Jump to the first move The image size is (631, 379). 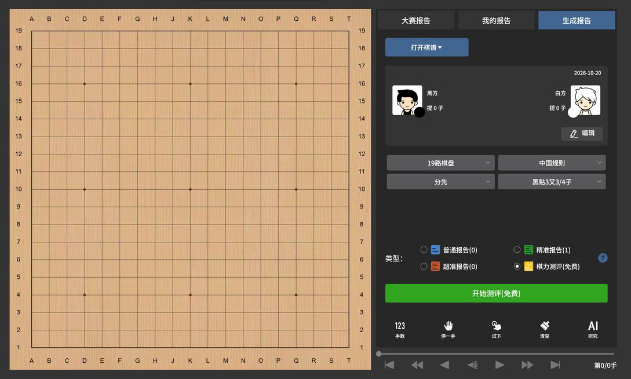click(x=389, y=365)
